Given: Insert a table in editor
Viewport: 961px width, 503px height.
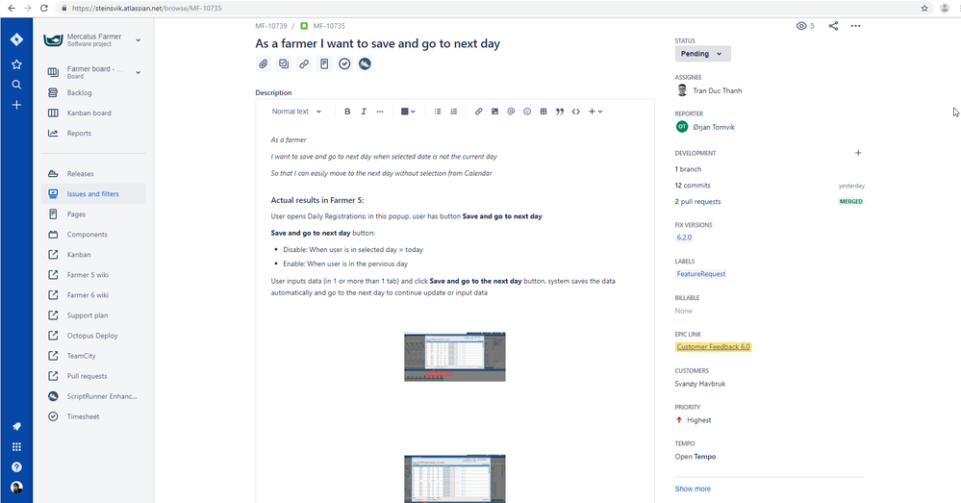Looking at the screenshot, I should pyautogui.click(x=543, y=112).
